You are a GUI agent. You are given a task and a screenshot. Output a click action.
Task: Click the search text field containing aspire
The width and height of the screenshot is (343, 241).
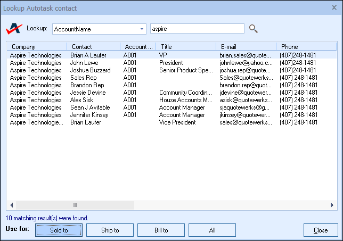(197, 29)
